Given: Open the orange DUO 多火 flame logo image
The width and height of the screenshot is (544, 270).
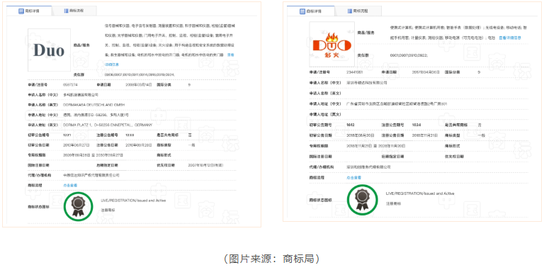Looking at the screenshot, I should [331, 44].
